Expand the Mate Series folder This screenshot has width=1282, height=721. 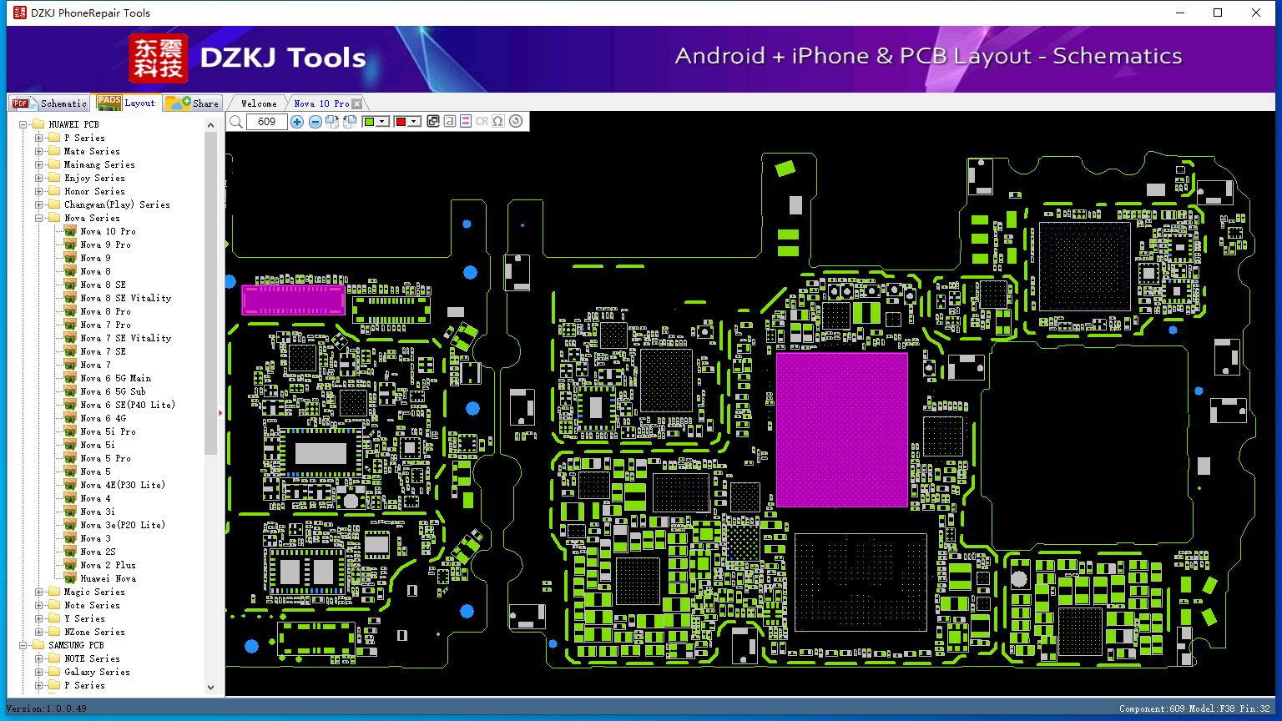click(38, 151)
